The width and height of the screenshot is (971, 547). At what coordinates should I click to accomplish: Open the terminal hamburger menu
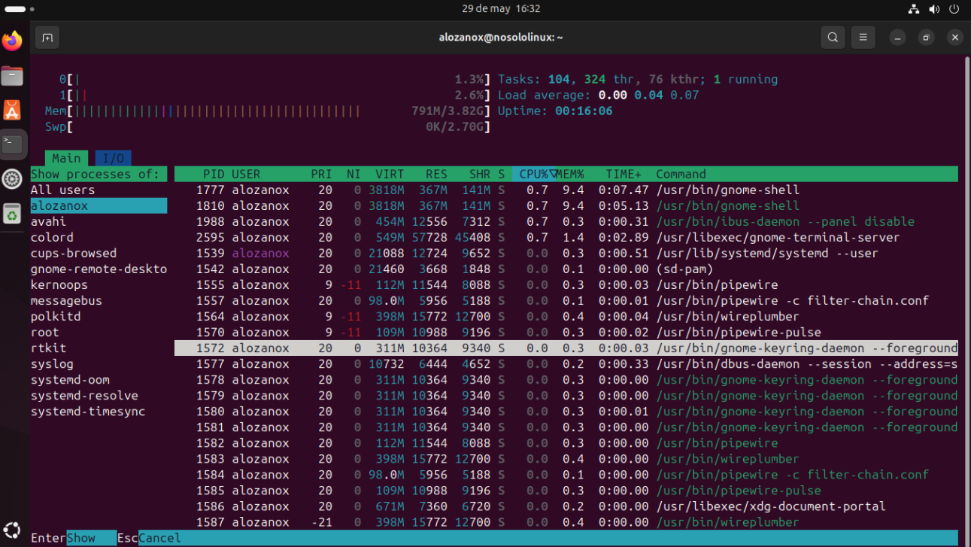[863, 38]
